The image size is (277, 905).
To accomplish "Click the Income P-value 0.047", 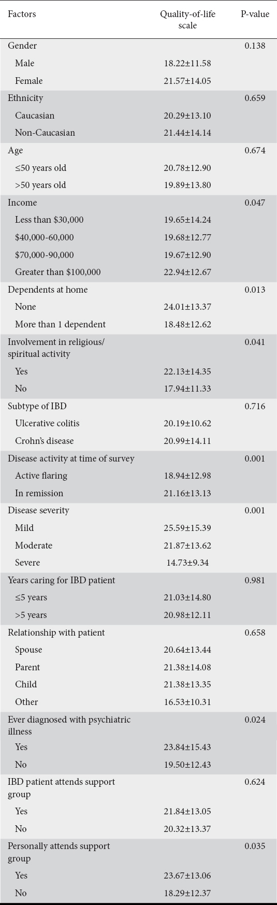I will 255,203.
